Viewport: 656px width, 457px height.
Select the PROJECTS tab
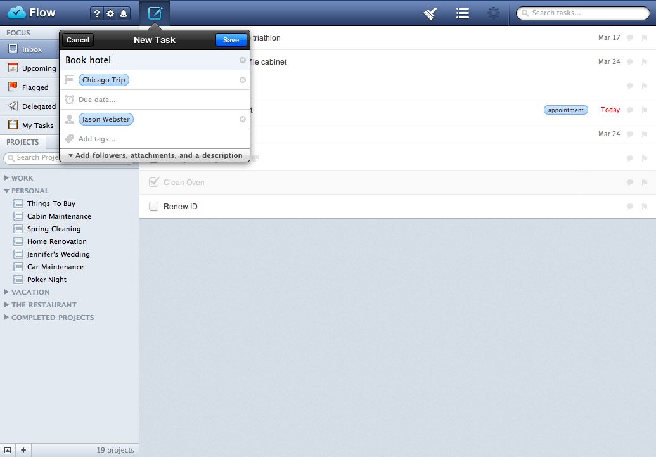(x=23, y=142)
